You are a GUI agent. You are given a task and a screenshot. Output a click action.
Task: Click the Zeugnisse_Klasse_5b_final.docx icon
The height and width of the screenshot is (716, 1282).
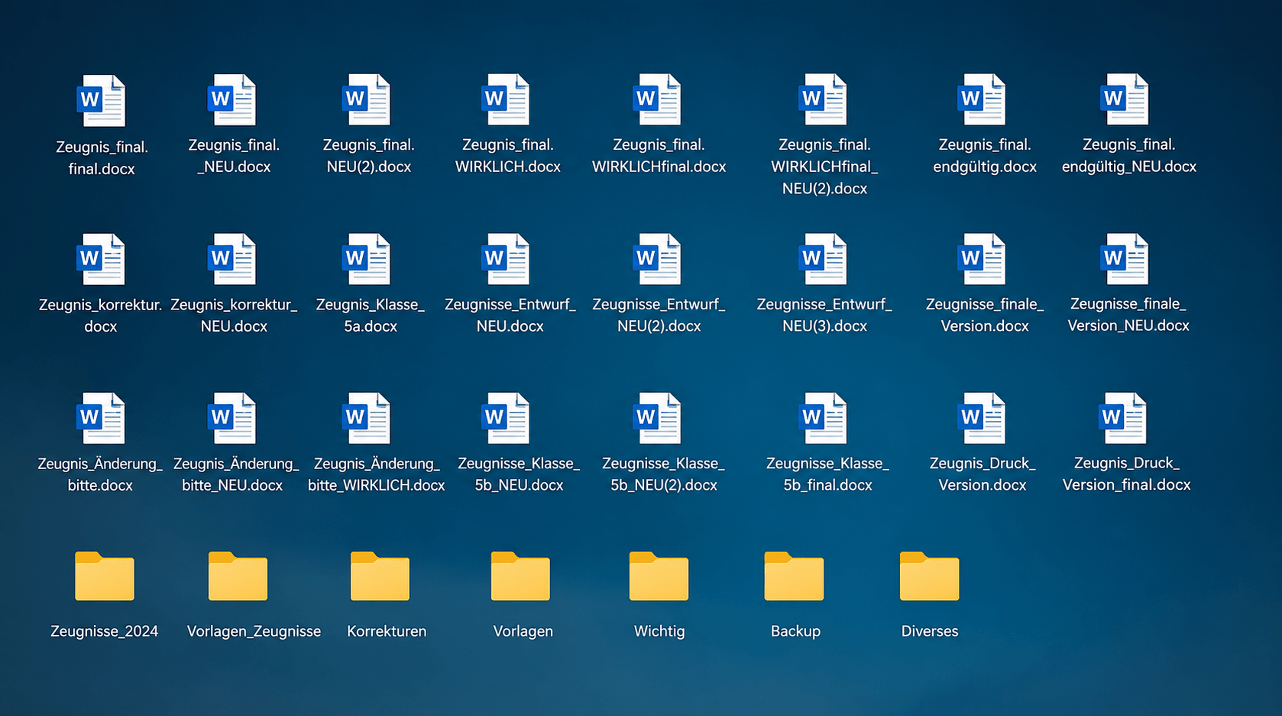coord(823,418)
